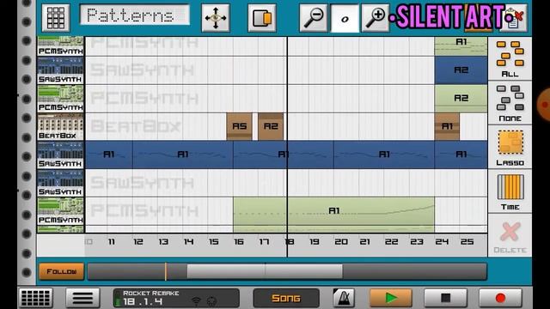Select the top PCMSynth track thumbnail
The width and height of the screenshot is (550, 309).
tap(61, 45)
